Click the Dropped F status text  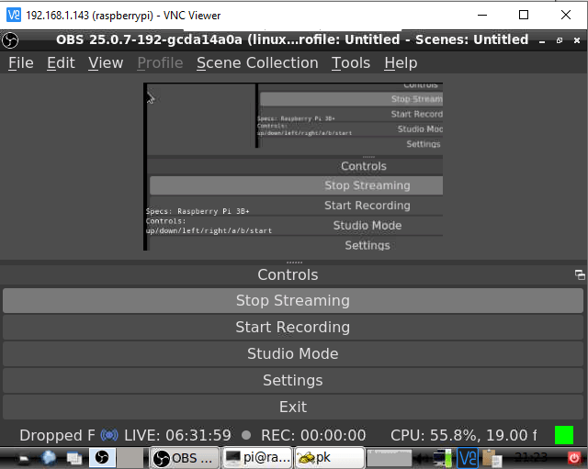[x=57, y=435]
